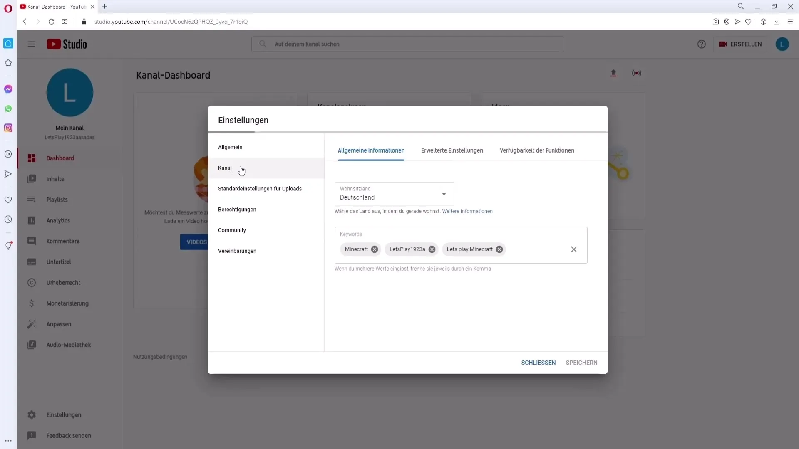799x449 pixels.
Task: Expand the Wohnsitzland dropdown
Action: click(x=444, y=194)
